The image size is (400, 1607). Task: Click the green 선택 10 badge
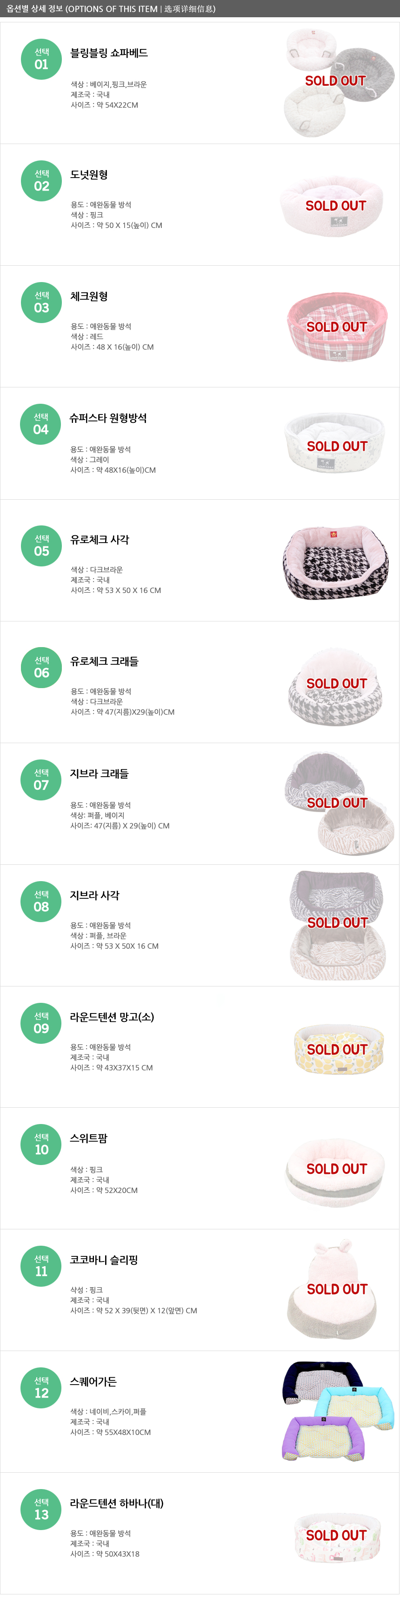coord(41,1144)
